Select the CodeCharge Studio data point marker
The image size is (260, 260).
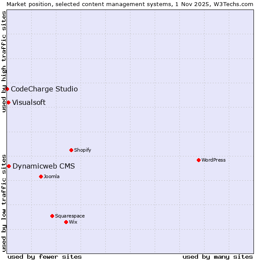[7, 89]
